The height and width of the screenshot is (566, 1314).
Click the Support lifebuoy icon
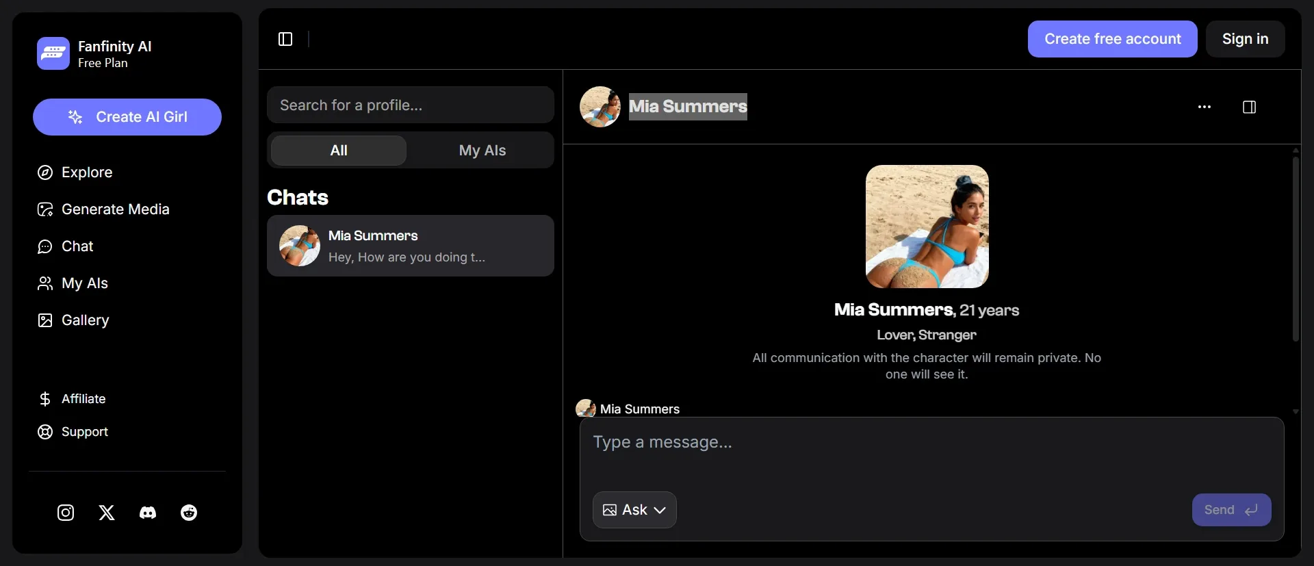(x=45, y=432)
